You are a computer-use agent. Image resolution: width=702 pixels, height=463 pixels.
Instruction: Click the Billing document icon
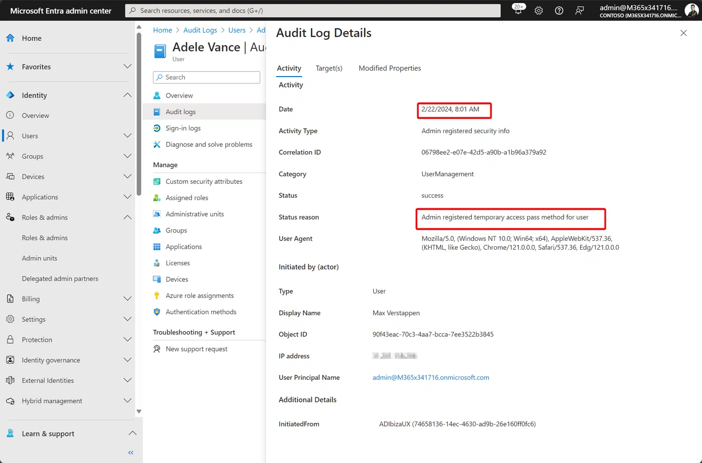pyautogui.click(x=10, y=299)
